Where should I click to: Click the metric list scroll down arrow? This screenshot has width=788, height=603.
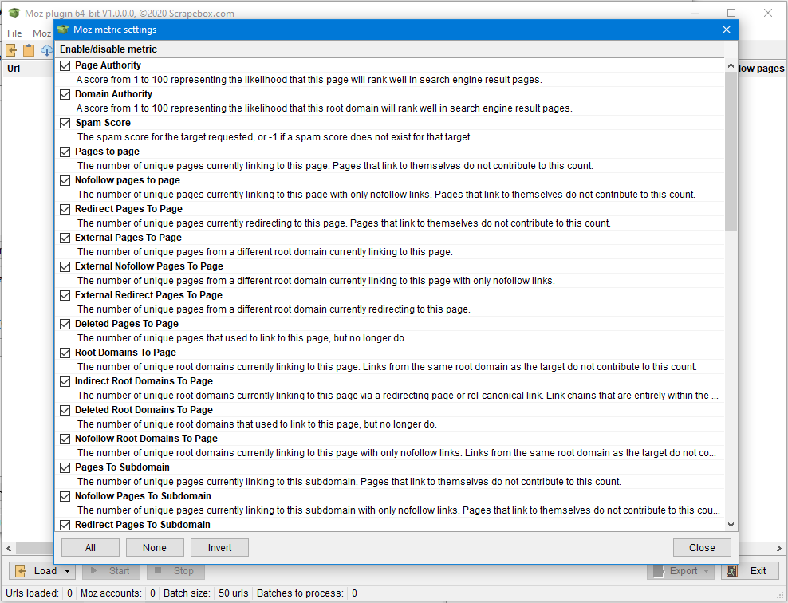[x=731, y=525]
